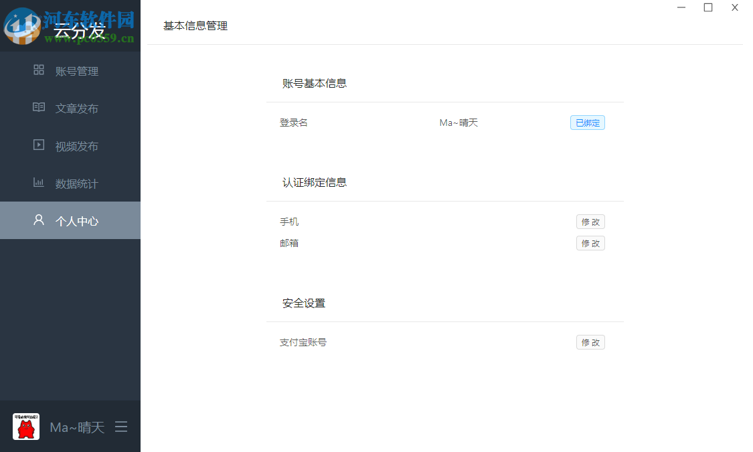Image resolution: width=753 pixels, height=452 pixels.
Task: Open 文章发布 from the sidebar
Action: click(x=76, y=108)
